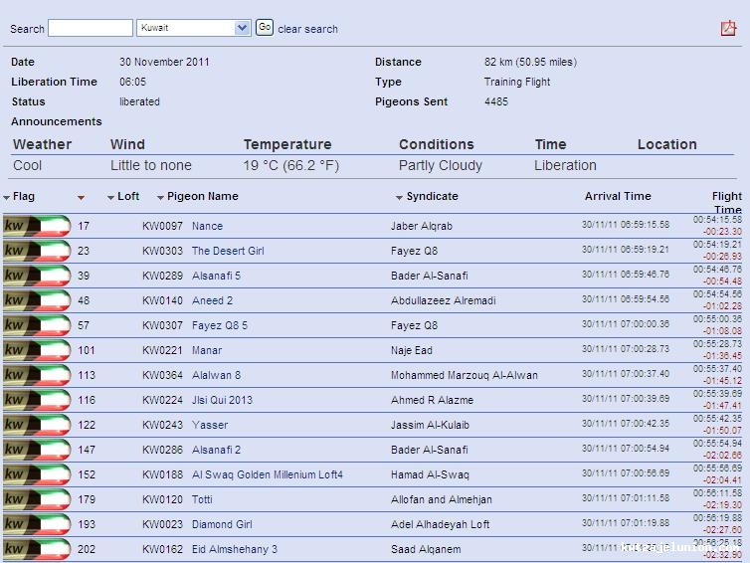Screen dimensions: 750x563
Task: Click the red sort arrow in the header
Action: tap(81, 198)
